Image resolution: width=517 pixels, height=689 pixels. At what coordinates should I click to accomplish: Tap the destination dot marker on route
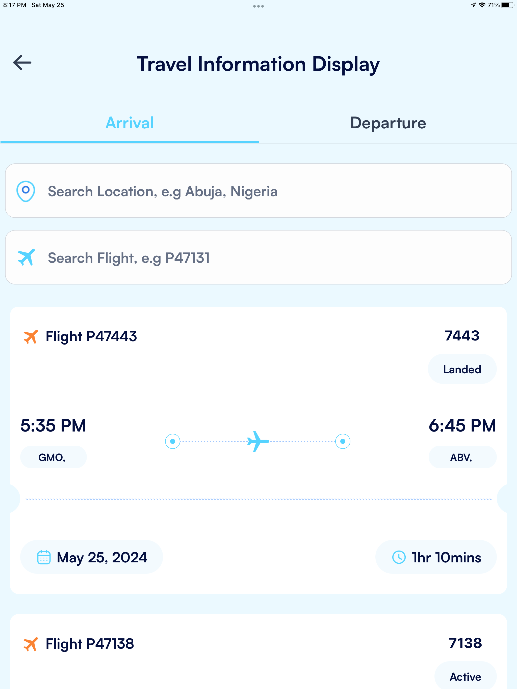(x=343, y=441)
